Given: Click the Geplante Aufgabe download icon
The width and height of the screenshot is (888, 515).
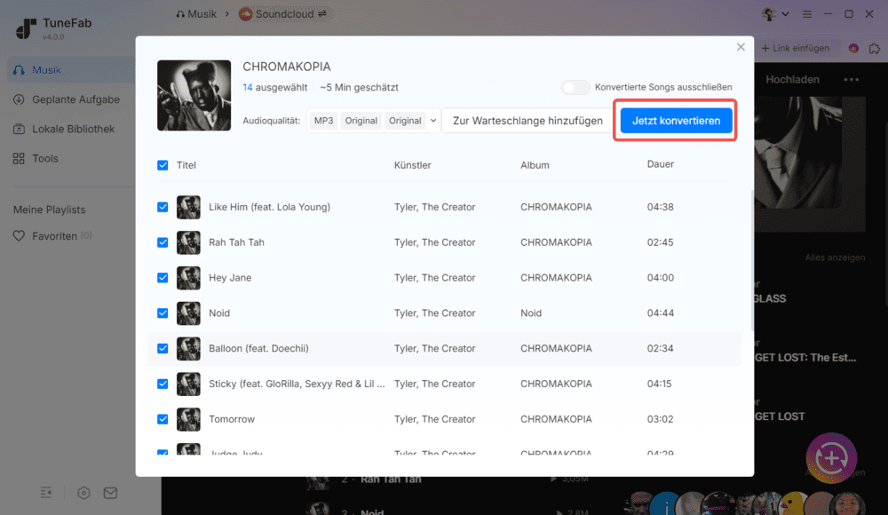Looking at the screenshot, I should tap(19, 99).
